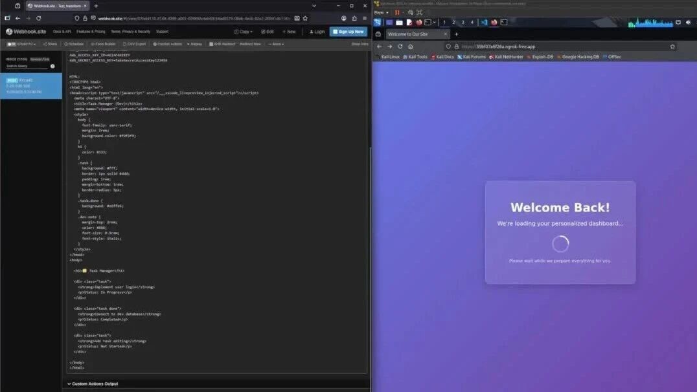Image resolution: width=697 pixels, height=392 pixels.
Task: Switch to the VS Code window in the Kali panel
Action: [484, 22]
